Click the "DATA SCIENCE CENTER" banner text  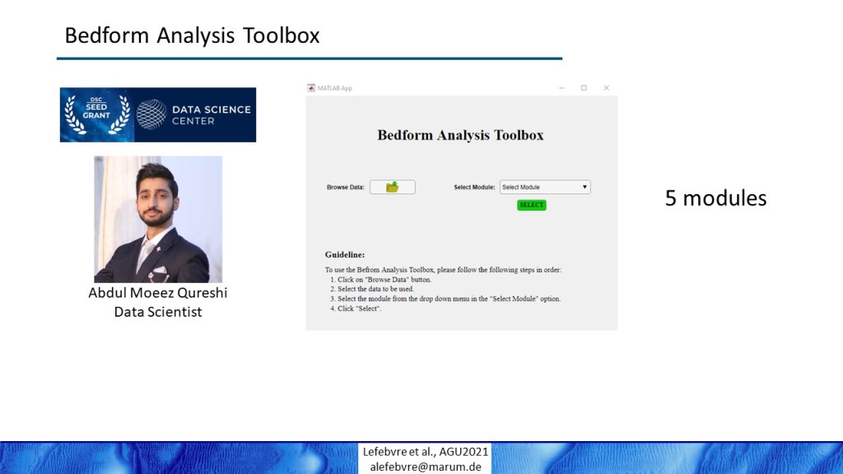click(x=211, y=114)
